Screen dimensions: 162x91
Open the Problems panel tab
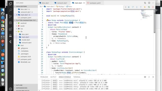coord(44,77)
